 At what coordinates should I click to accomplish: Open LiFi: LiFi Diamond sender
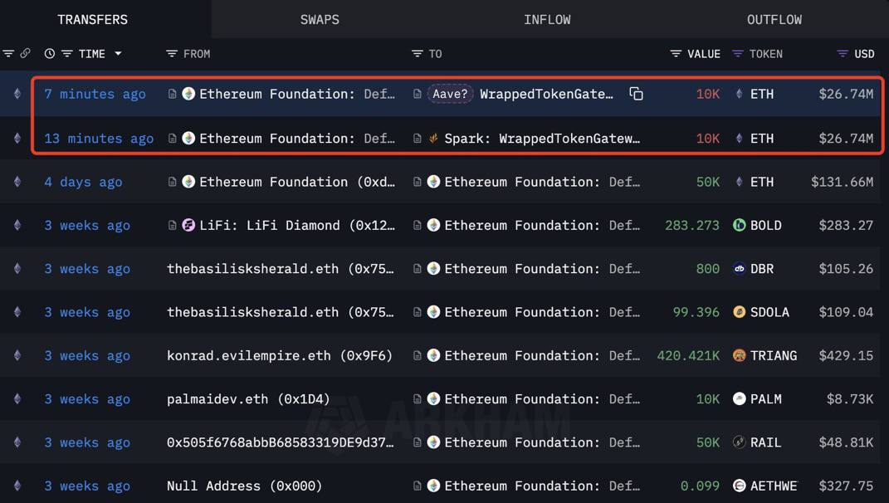coord(297,225)
